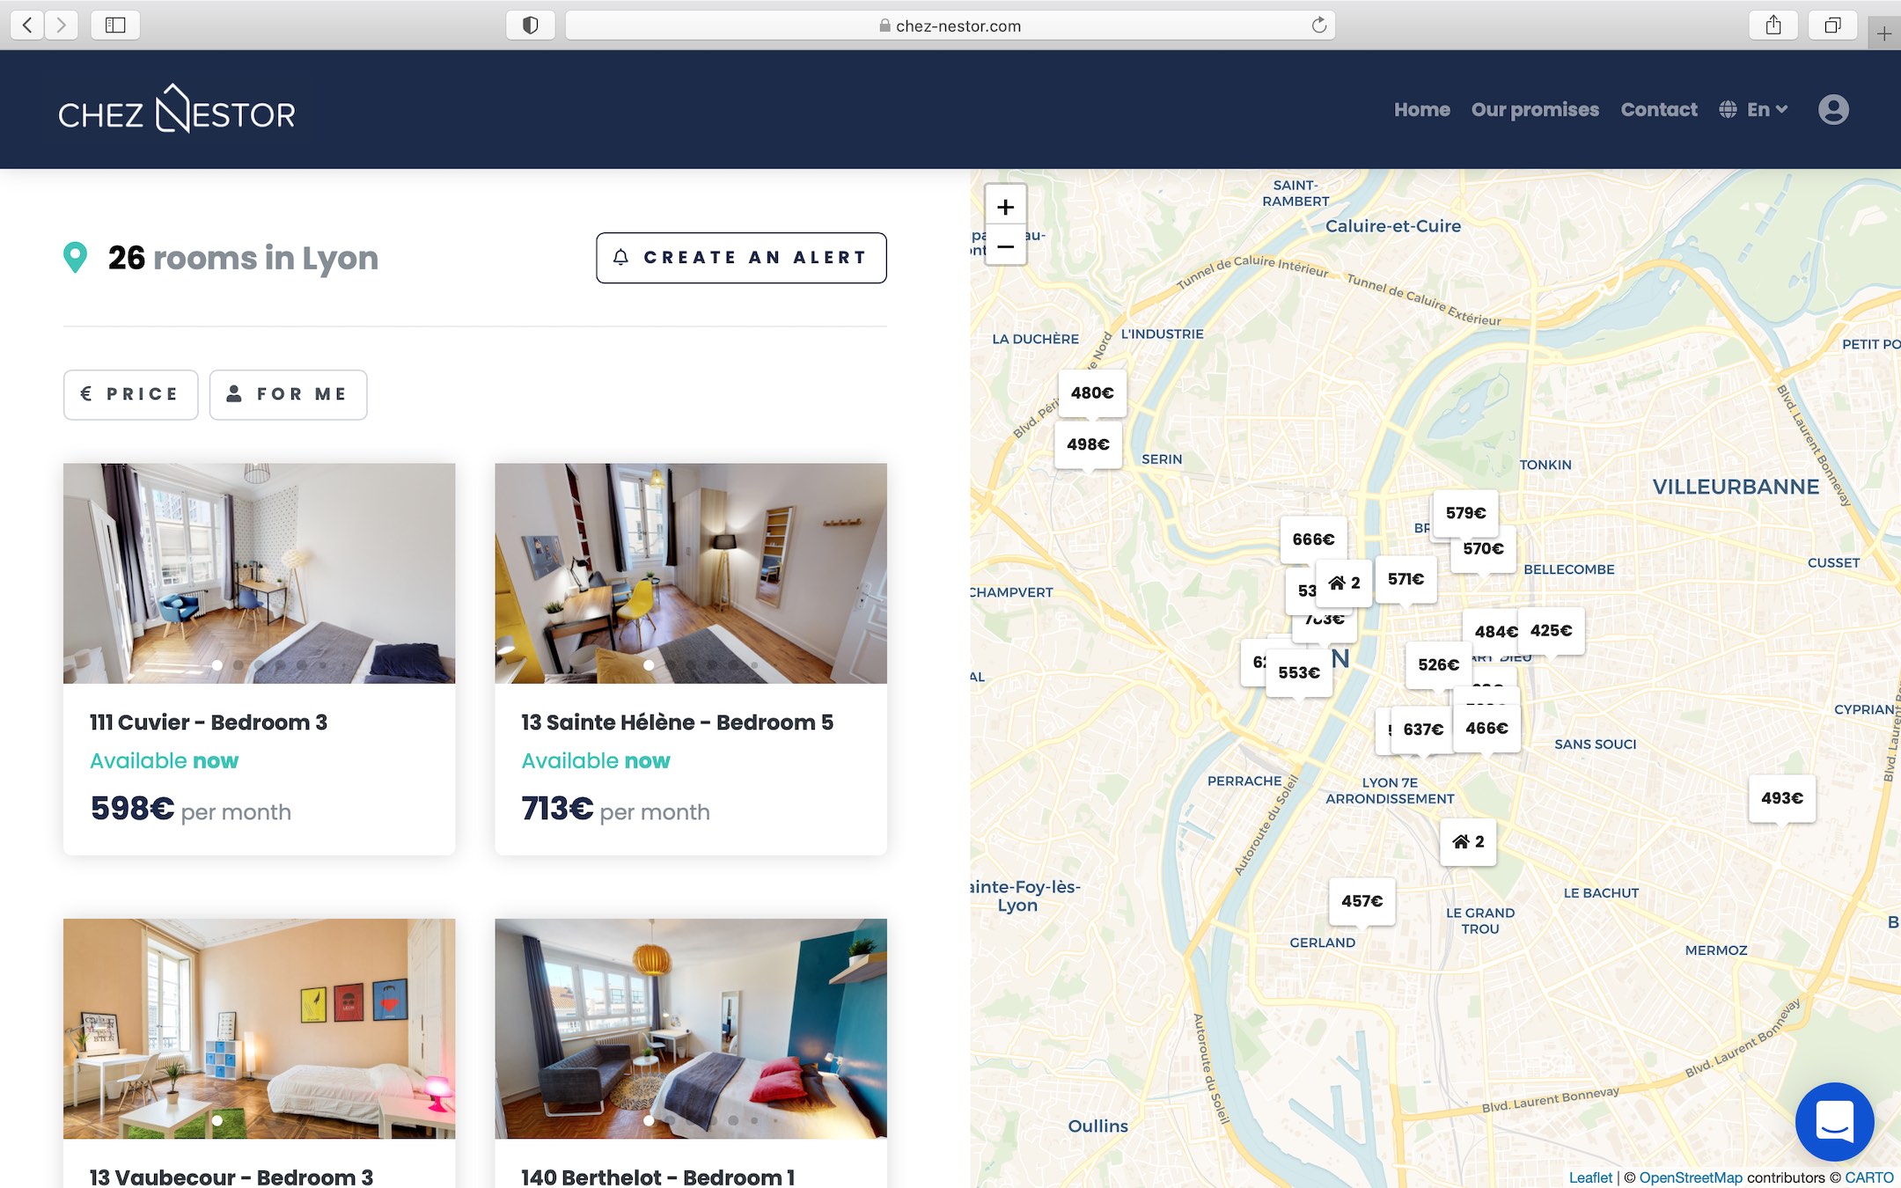Open the Price filter
This screenshot has width=1901, height=1188.
pos(130,394)
